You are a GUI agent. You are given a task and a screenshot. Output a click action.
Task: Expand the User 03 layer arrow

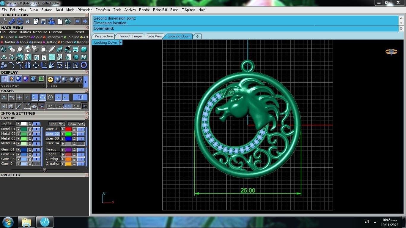coord(63,139)
